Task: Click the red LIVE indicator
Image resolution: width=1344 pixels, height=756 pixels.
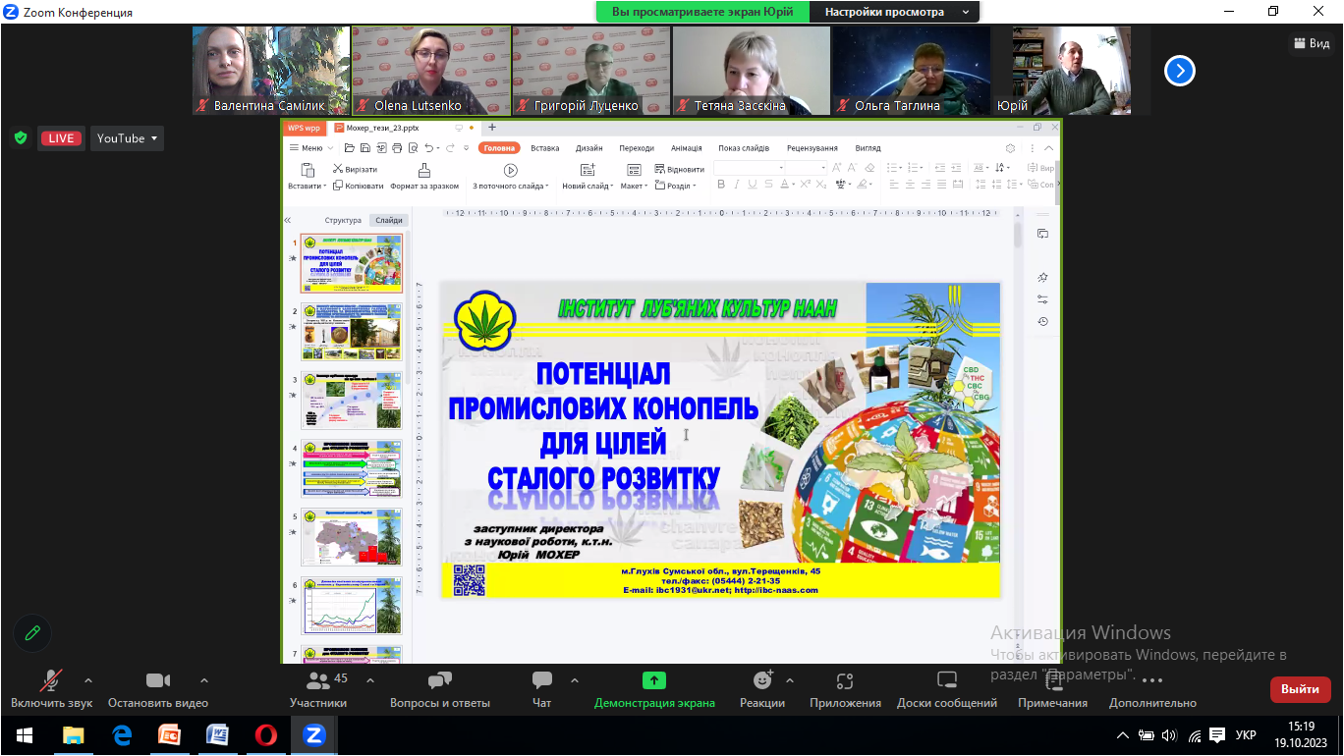Action: 61,138
